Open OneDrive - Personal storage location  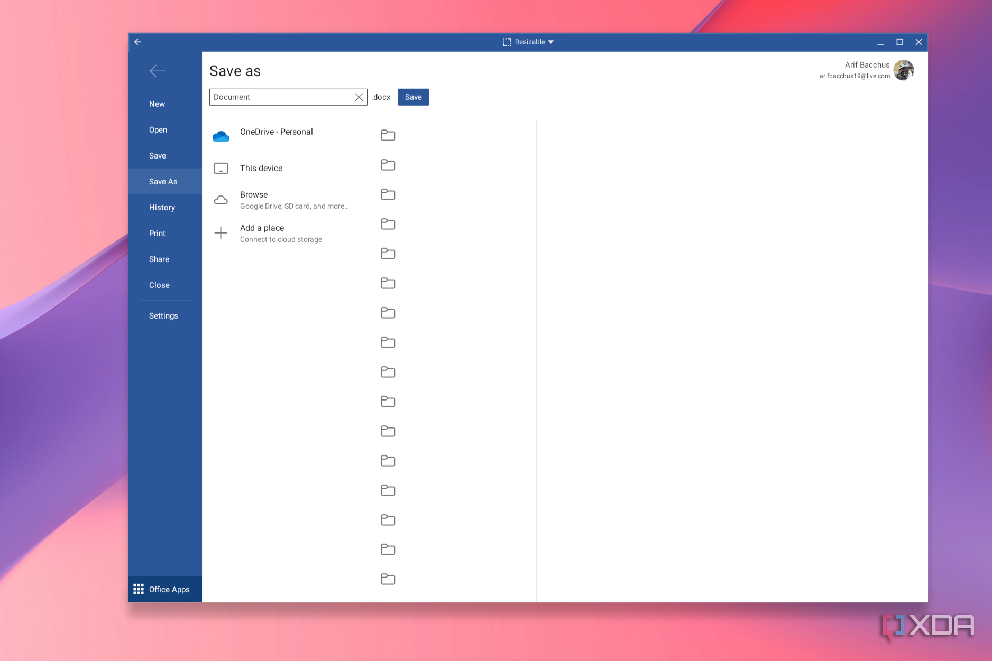pos(276,132)
